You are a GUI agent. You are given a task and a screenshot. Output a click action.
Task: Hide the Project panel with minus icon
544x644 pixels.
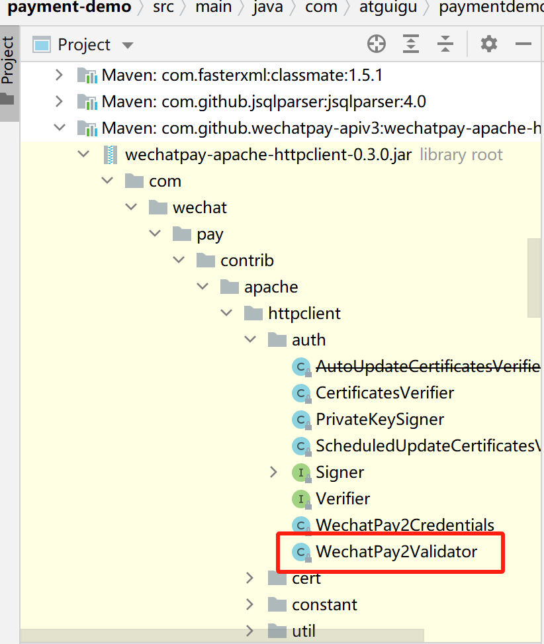coord(523,44)
